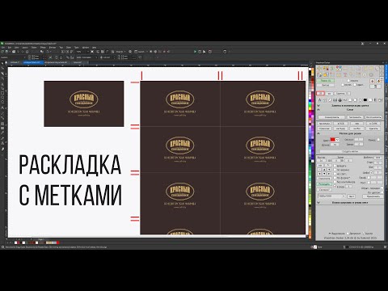Open the page size combo box in docker
The height and width of the screenshot is (291, 388).
point(331,196)
